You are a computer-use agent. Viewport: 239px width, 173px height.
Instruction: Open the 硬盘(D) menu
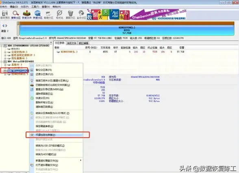pos(14,6)
